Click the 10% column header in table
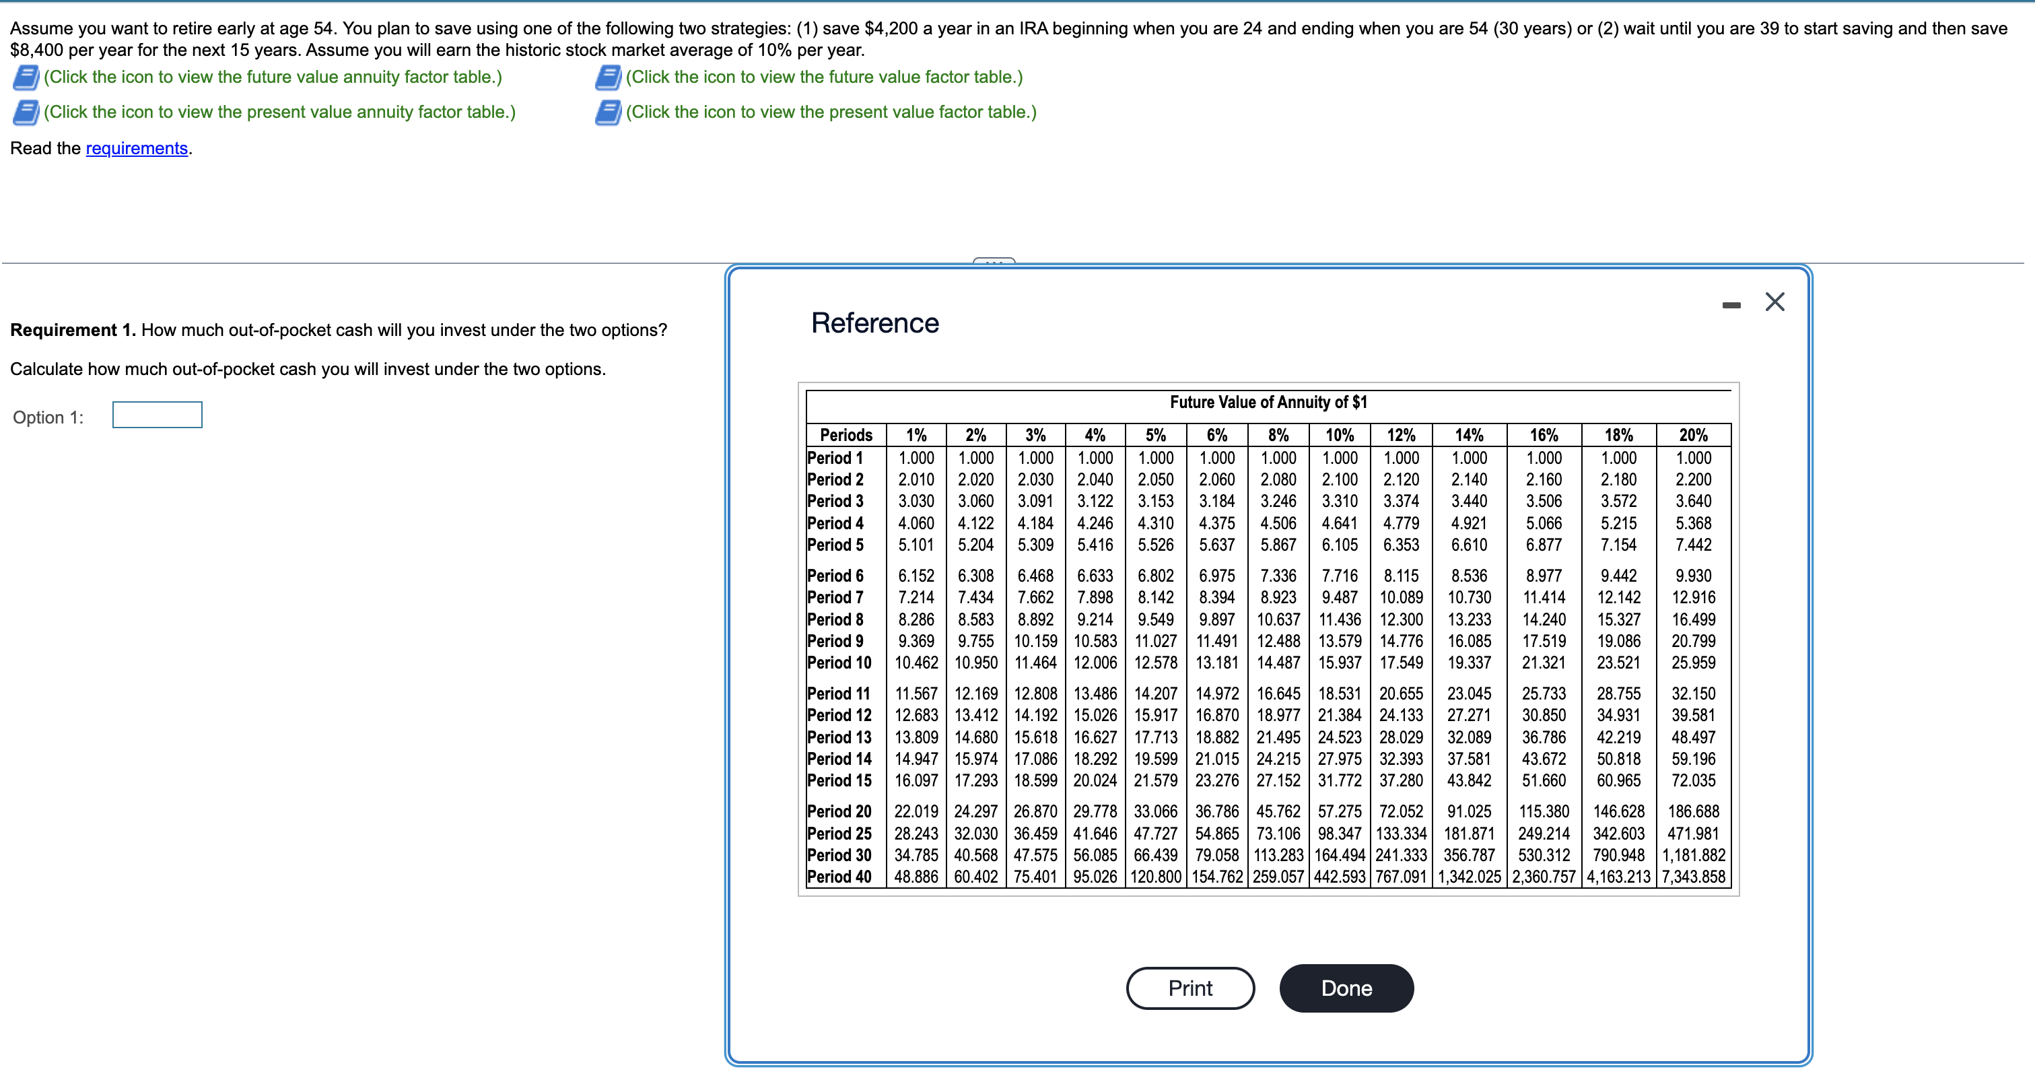This screenshot has width=2035, height=1086. coord(1339,435)
